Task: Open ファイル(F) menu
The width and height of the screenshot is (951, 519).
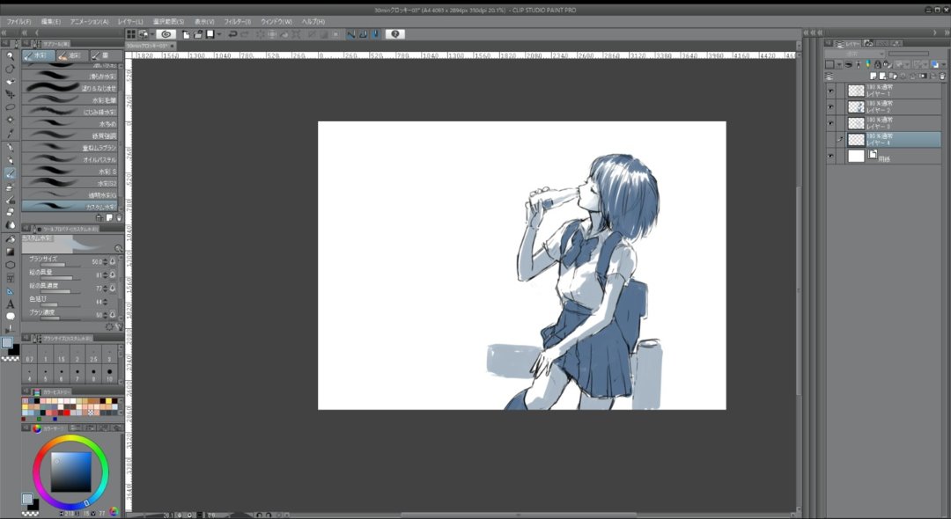Action: coord(18,21)
